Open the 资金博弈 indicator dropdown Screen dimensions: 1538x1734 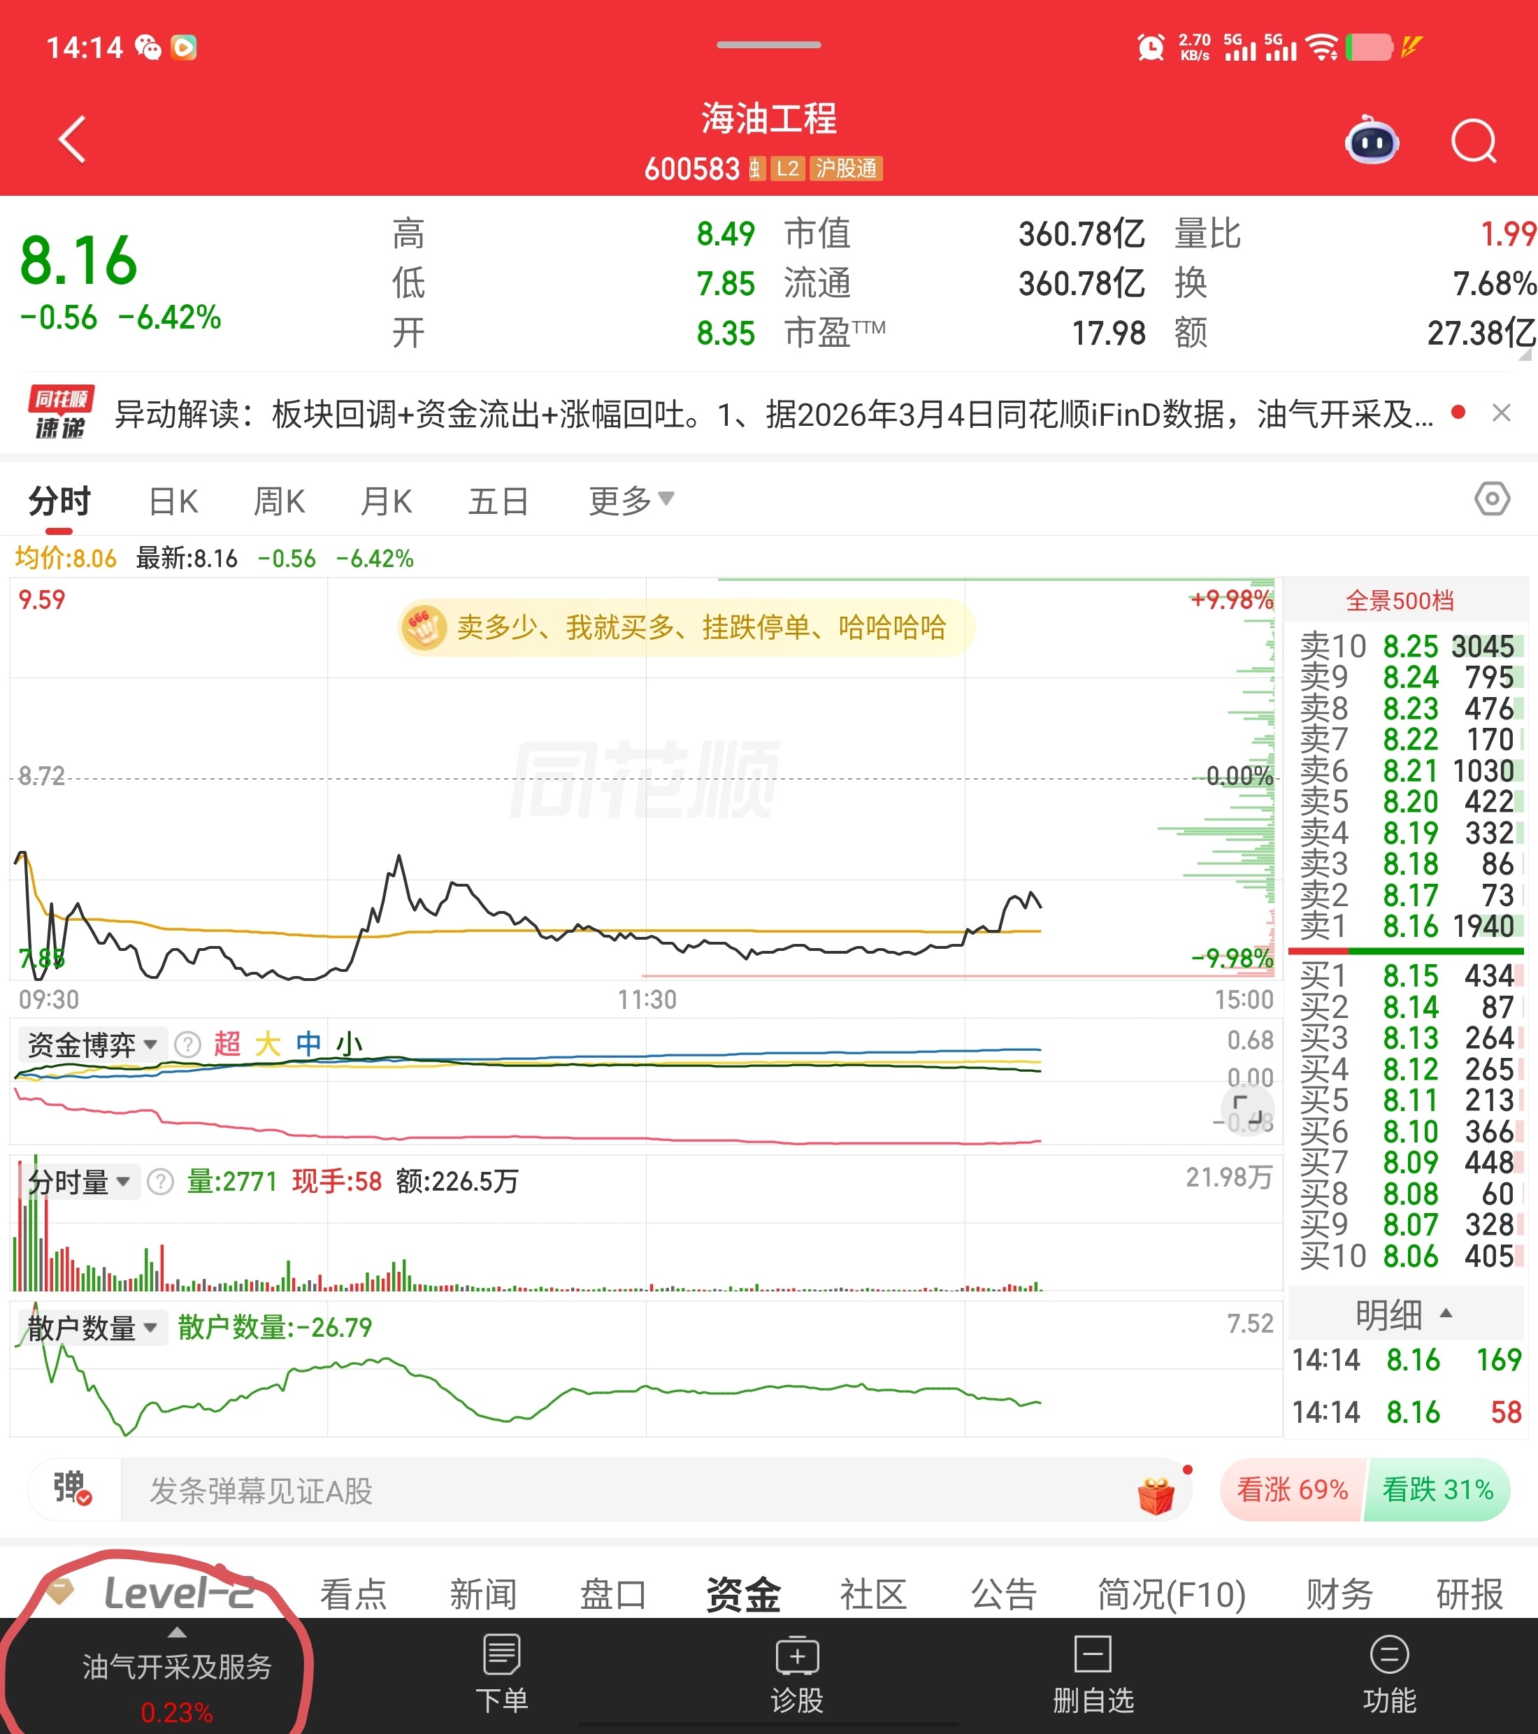[92, 1045]
